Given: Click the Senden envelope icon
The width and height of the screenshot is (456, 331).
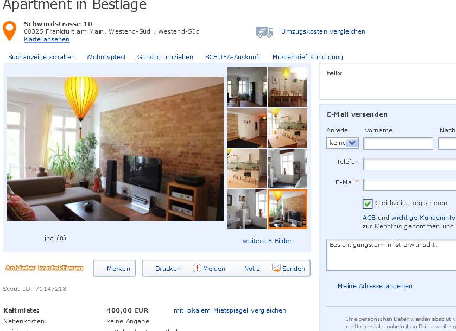Looking at the screenshot, I should [276, 268].
